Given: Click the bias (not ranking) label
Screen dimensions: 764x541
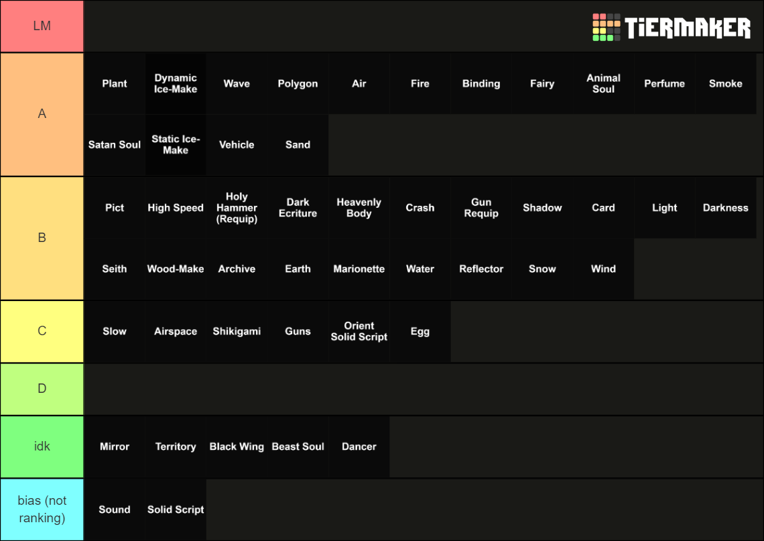Looking at the screenshot, I should click(x=42, y=509).
